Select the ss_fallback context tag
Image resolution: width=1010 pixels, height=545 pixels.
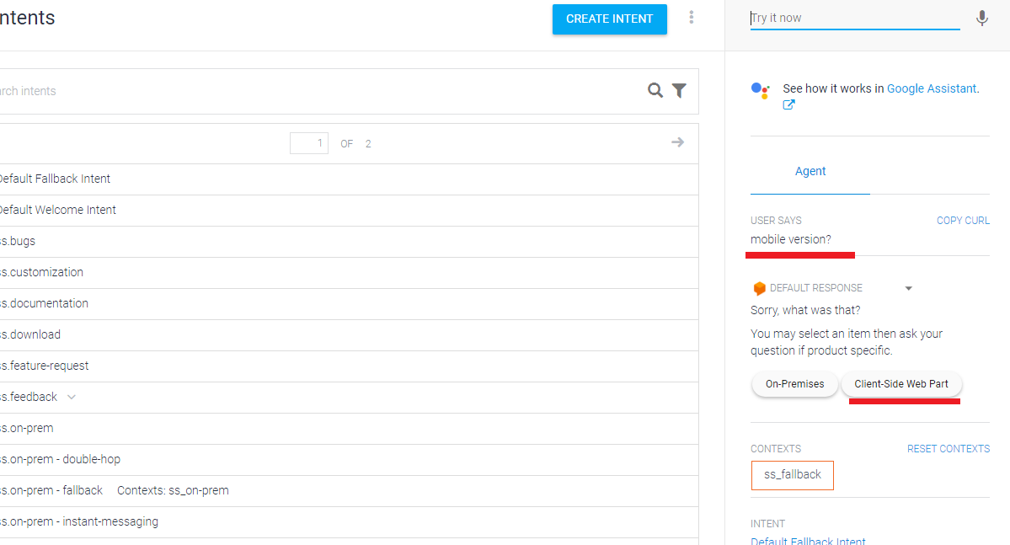792,475
